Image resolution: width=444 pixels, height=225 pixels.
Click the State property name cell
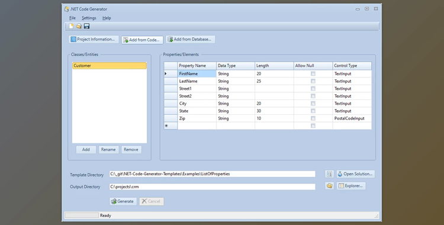[x=197, y=111]
